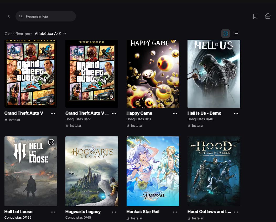Click the Honkai: Star Rail title
This screenshot has height=222, width=276.
pyautogui.click(x=143, y=212)
